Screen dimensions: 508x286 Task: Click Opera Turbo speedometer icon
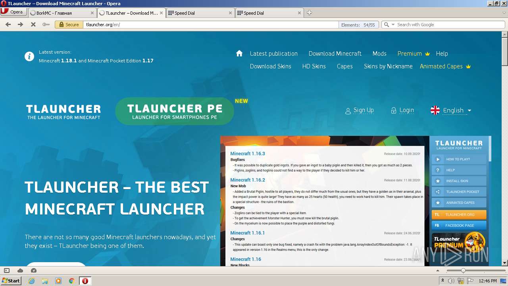(34, 271)
